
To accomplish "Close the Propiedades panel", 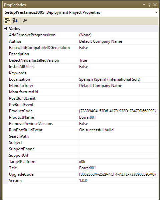I will [155, 5].
